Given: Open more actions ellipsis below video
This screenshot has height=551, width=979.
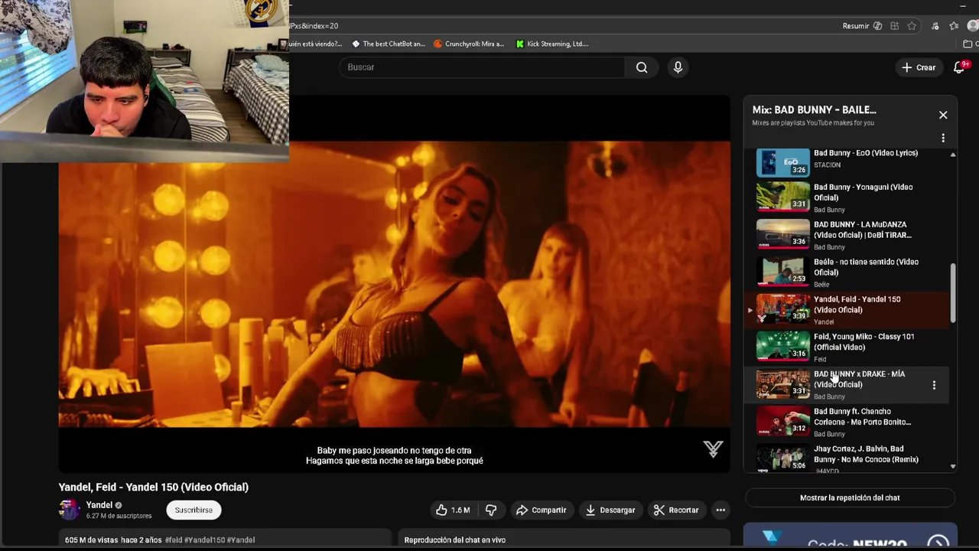Looking at the screenshot, I should pos(720,510).
